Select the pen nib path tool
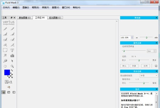 click(12, 50)
